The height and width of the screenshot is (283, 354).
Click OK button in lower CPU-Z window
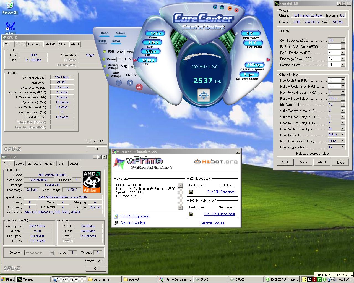click(x=96, y=268)
